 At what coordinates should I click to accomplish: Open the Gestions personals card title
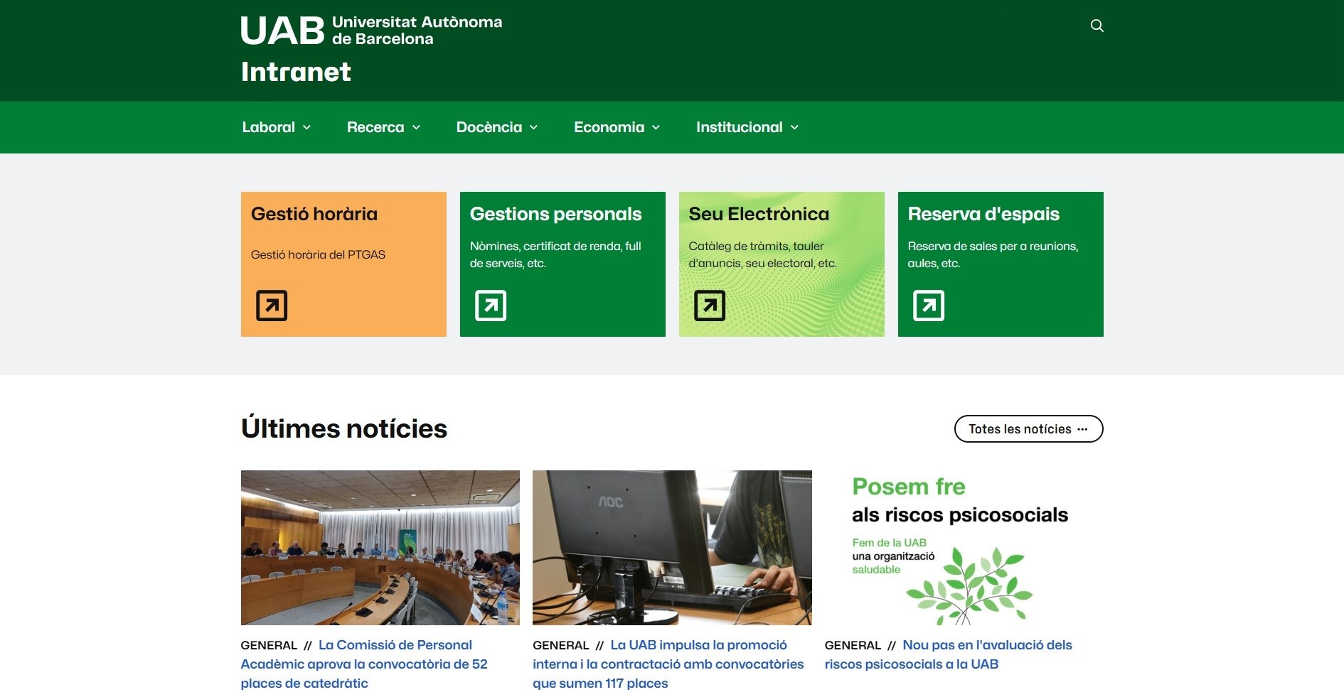coord(555,214)
